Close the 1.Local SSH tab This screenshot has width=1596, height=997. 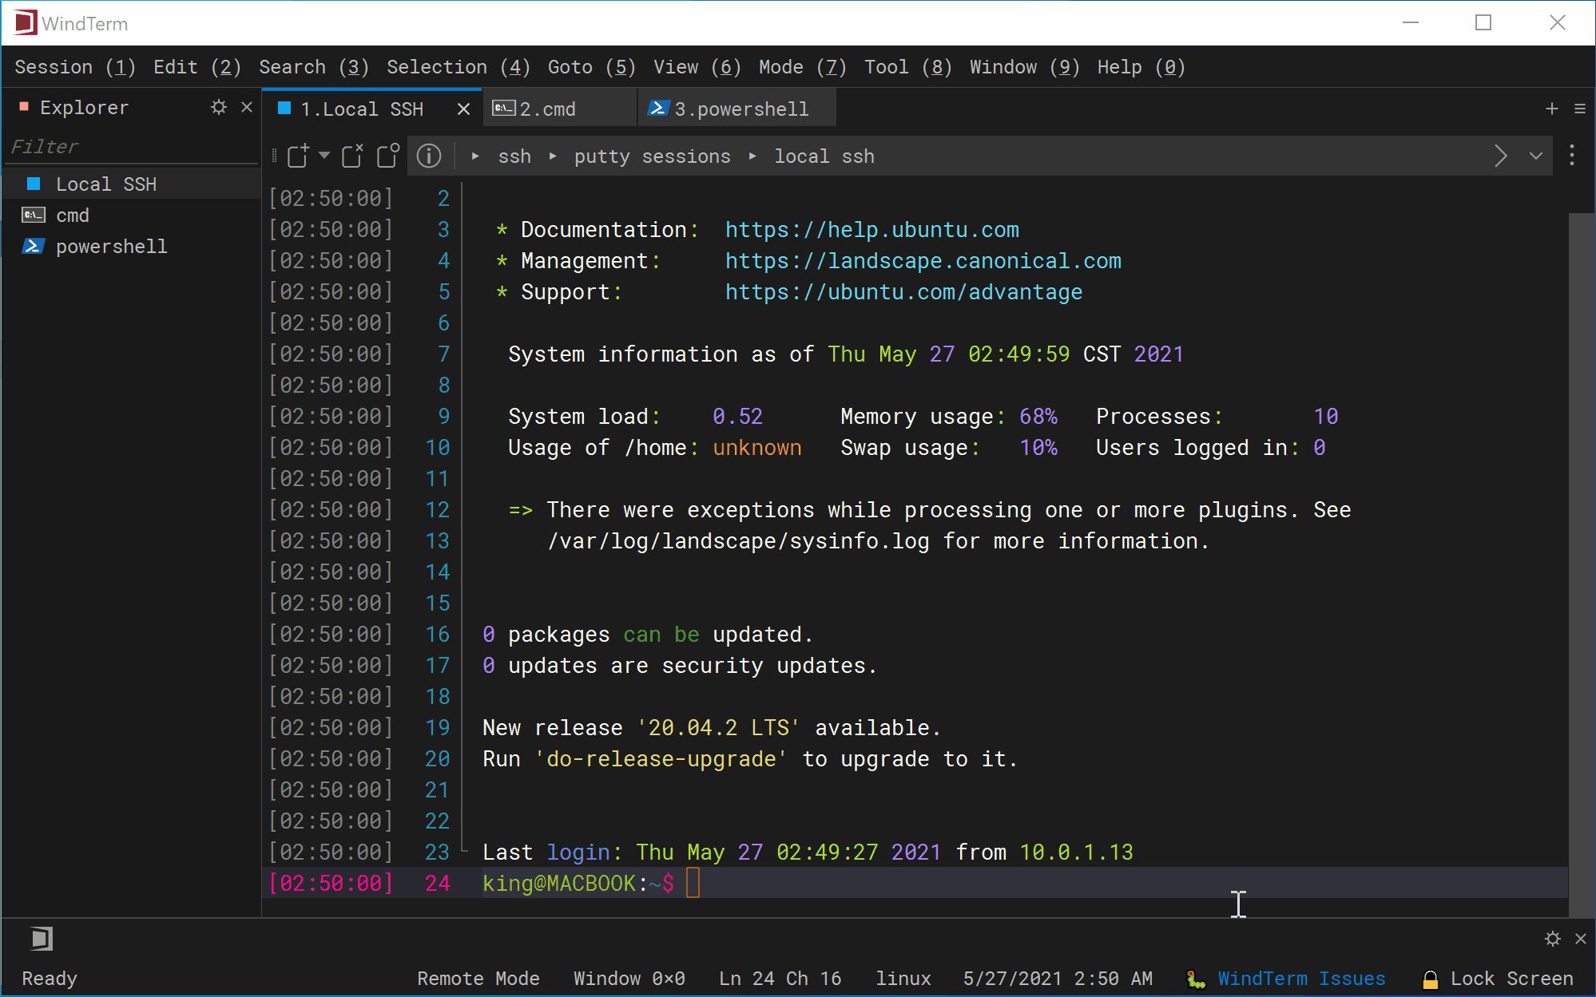coord(463,109)
